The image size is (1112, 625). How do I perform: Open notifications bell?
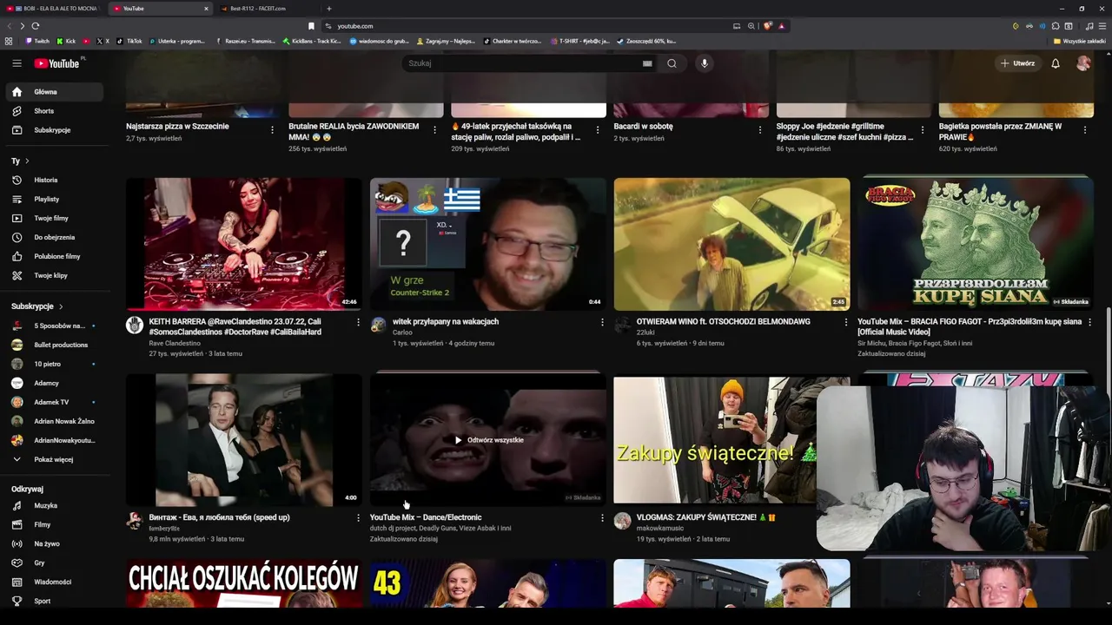pos(1056,63)
